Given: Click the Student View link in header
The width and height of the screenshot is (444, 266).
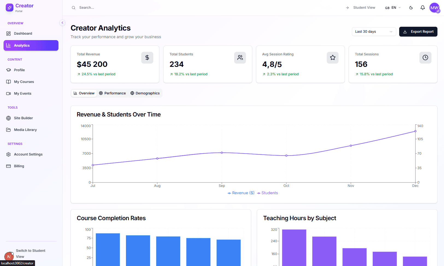Looking at the screenshot, I should tap(361, 8).
